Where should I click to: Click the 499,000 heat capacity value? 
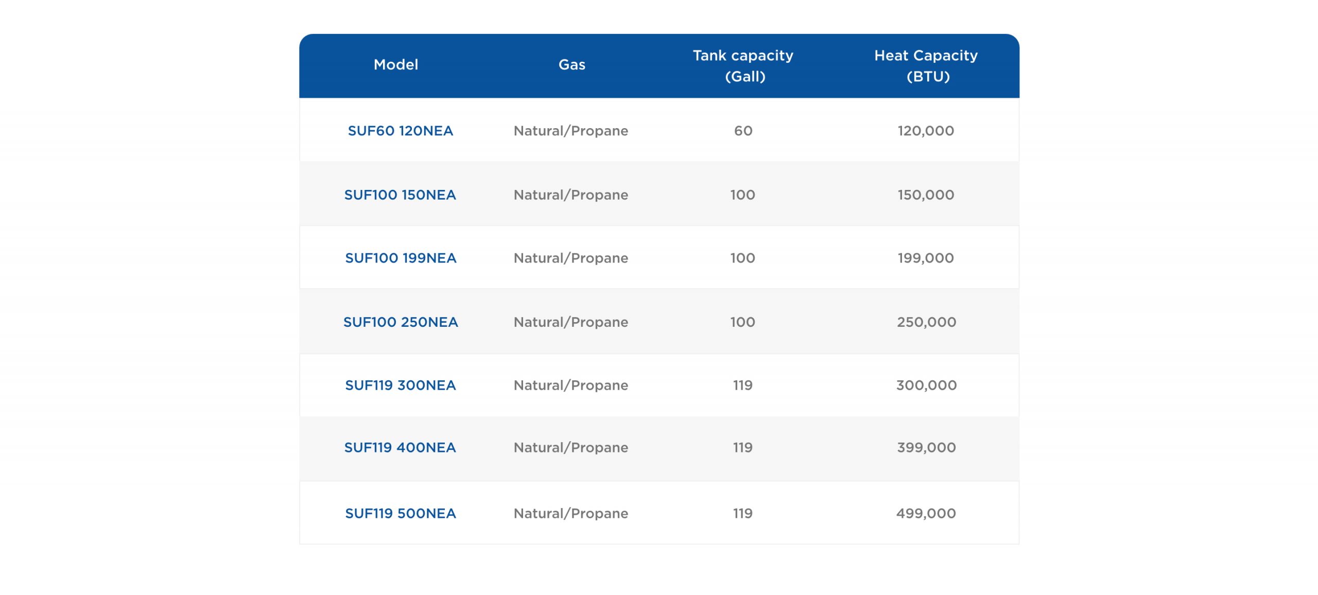(x=926, y=513)
